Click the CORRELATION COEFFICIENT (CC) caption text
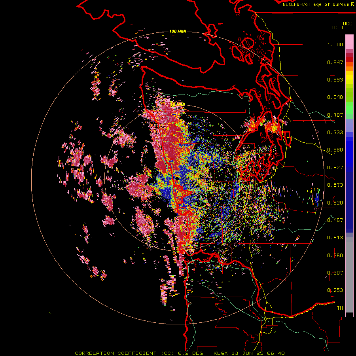356x356 pixels. (x=125, y=353)
